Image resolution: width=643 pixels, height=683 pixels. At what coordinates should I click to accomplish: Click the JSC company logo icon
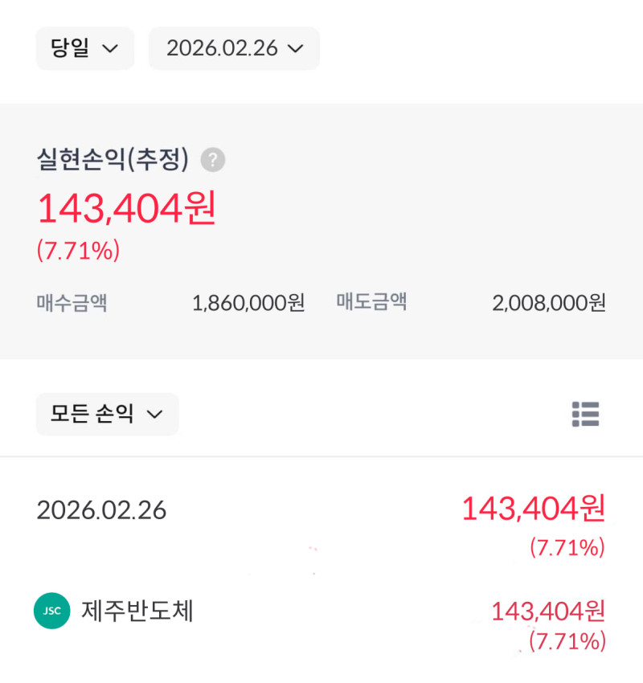coord(52,611)
